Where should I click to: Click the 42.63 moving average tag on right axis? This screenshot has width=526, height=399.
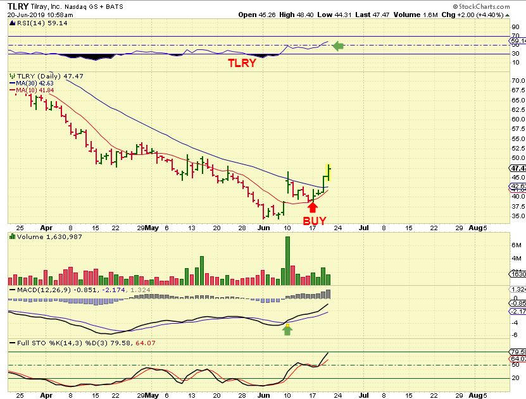(518, 187)
